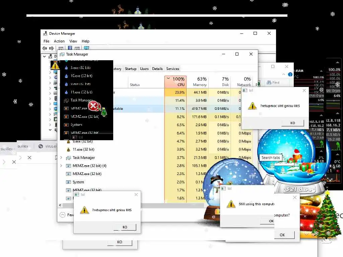Screen dimensions: 343x257
Task: Collapse the root node in Device Manager tree
Action: pos(45,56)
